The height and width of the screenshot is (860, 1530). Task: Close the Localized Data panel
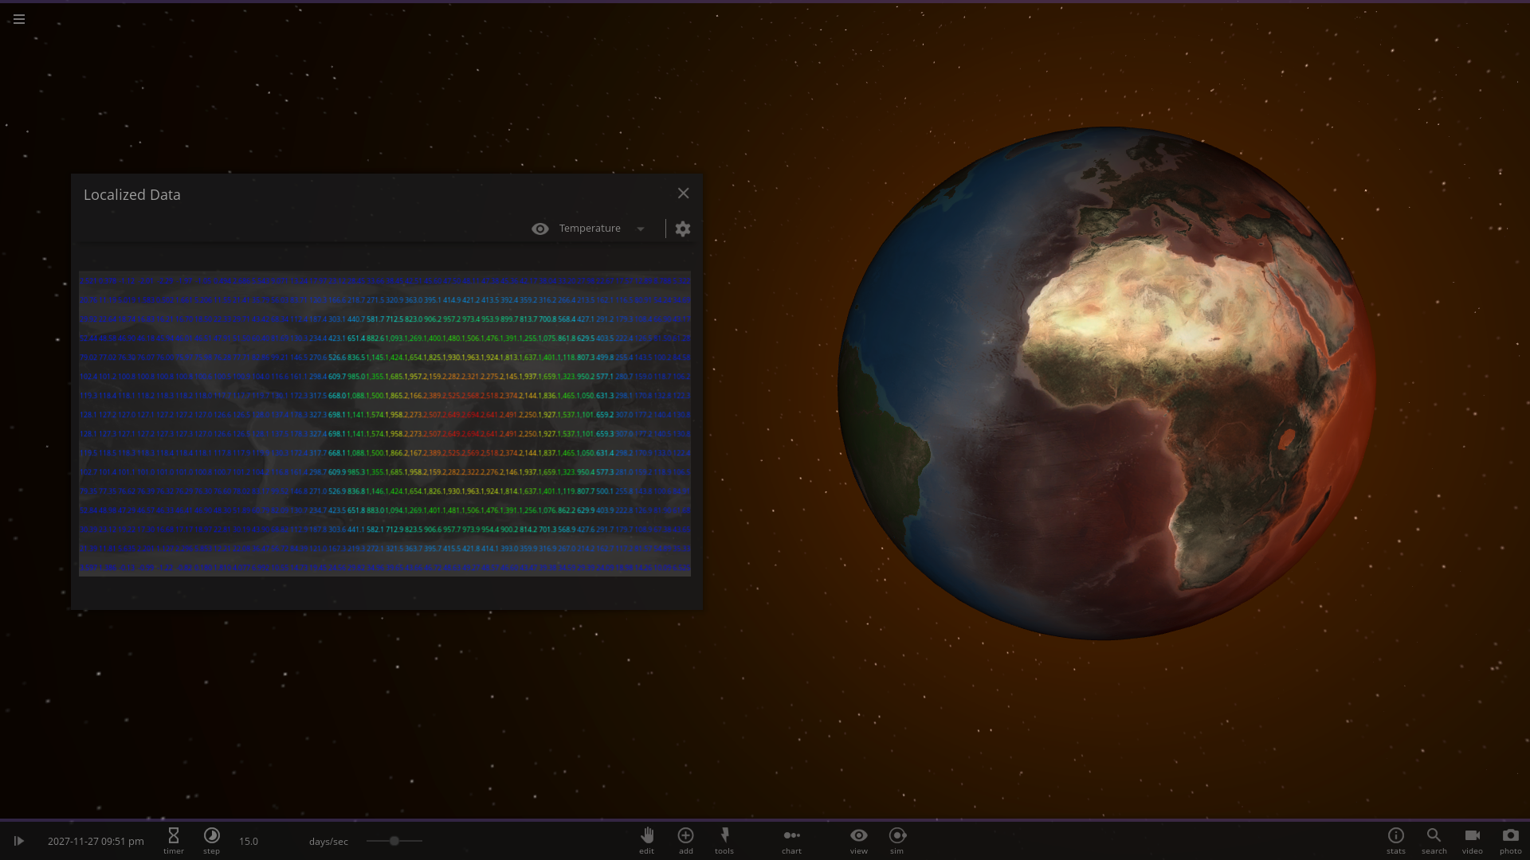click(683, 193)
